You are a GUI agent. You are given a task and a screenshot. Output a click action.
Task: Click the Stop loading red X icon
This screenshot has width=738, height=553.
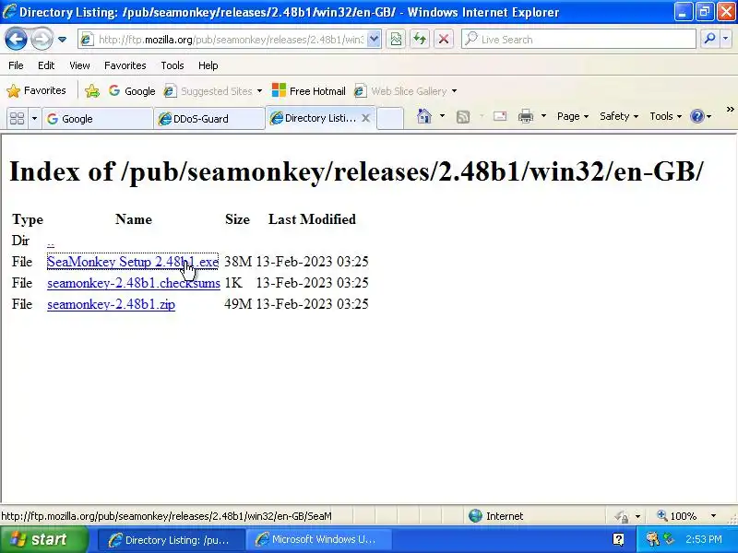[x=444, y=40]
